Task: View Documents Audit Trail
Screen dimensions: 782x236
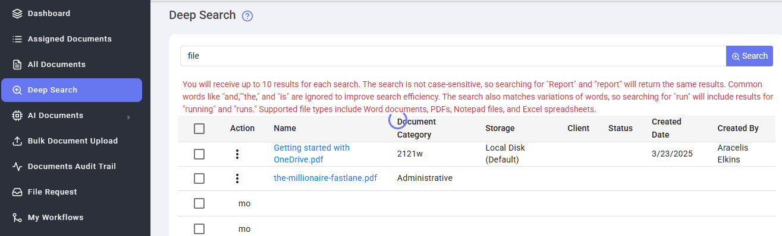Action: (x=72, y=167)
